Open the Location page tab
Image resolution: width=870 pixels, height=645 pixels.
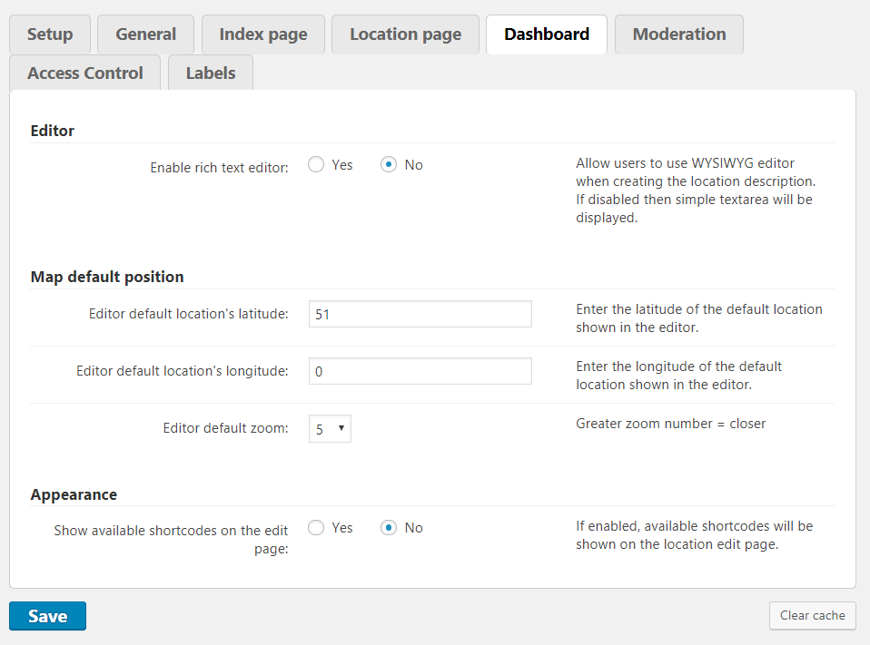coord(405,34)
